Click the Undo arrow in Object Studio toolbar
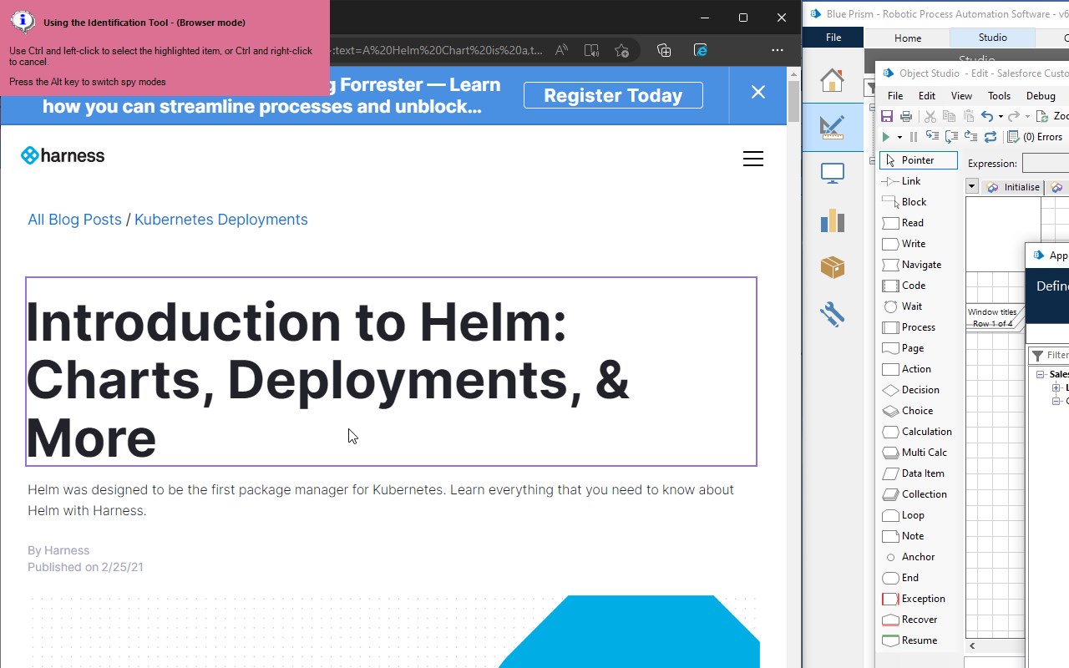This screenshot has width=1069, height=668. (987, 117)
